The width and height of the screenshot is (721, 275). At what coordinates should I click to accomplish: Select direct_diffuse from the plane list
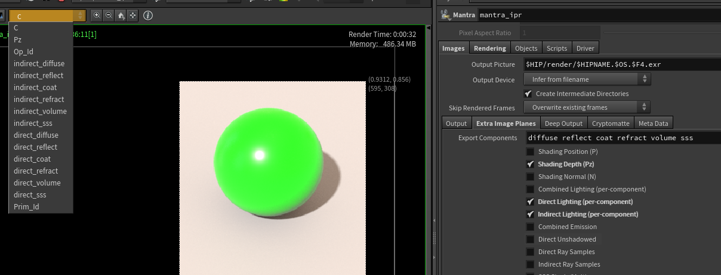[36, 135]
